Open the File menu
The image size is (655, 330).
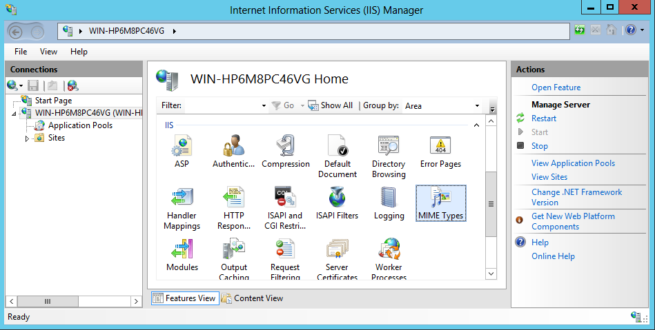(21, 52)
